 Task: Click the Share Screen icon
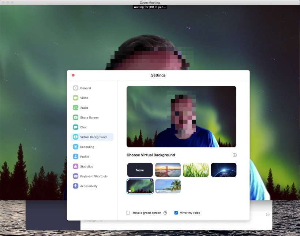(76, 117)
